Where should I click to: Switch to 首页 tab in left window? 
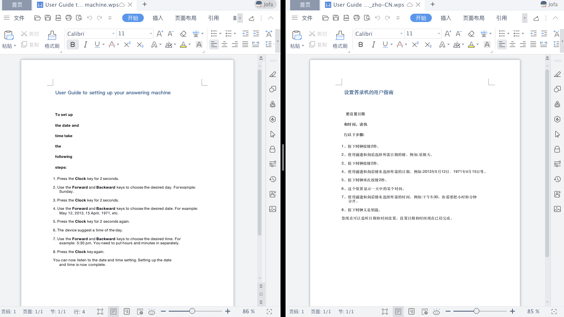coord(17,5)
